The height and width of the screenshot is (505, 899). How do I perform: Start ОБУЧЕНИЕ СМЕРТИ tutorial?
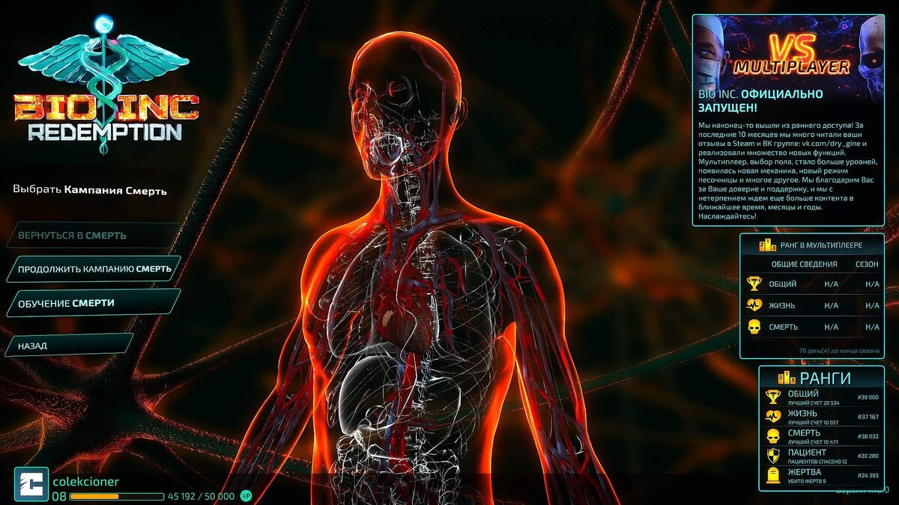pos(94,303)
